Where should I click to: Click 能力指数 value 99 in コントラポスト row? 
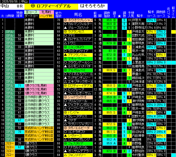click(x=59, y=132)
